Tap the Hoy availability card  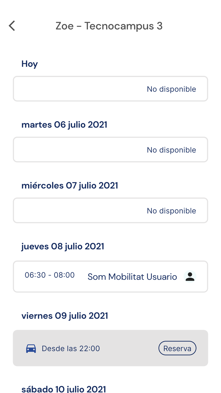110,89
